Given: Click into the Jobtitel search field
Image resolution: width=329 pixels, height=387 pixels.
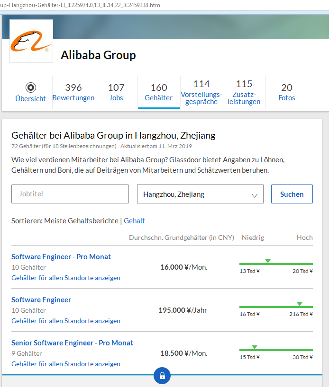Looking at the screenshot, I should (70, 194).
